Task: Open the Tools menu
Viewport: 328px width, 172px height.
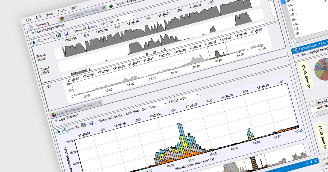Action: [x=62, y=11]
